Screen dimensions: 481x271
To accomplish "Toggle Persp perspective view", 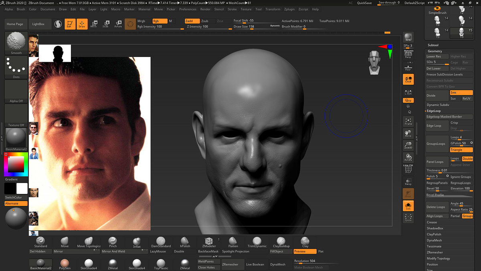I will pos(408,55).
